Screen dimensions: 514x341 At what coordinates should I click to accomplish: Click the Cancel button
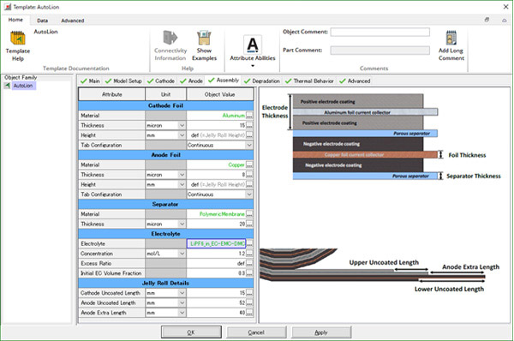256,332
